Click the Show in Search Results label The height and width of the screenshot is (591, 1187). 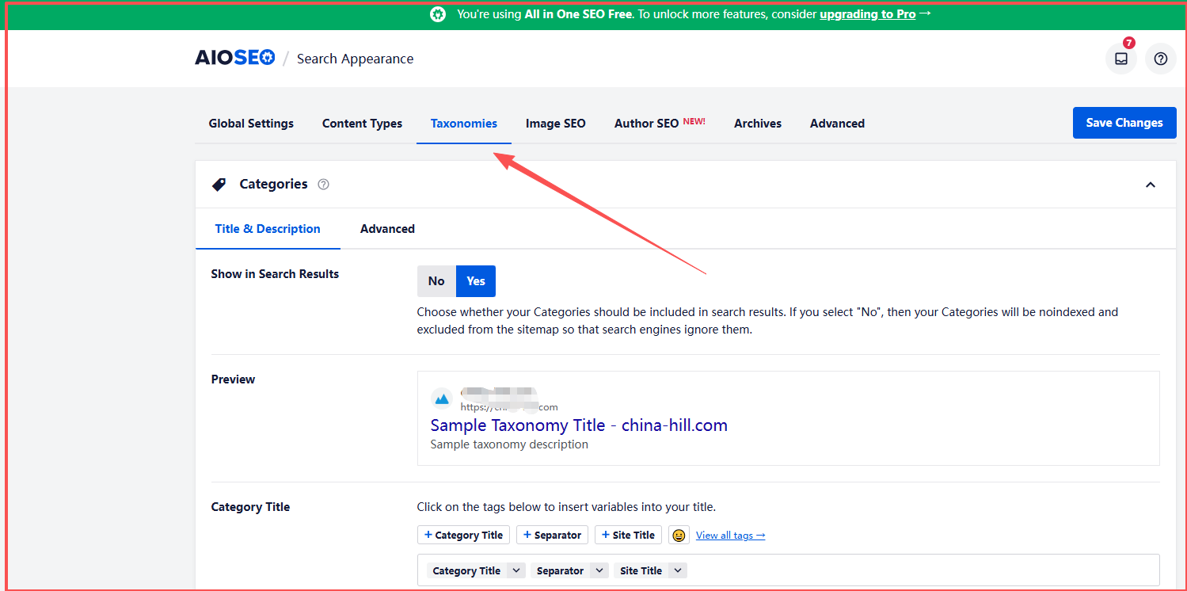click(x=275, y=274)
